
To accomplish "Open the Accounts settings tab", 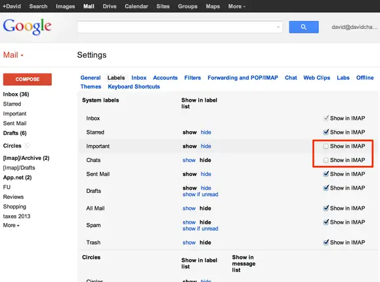I will pyautogui.click(x=165, y=78).
